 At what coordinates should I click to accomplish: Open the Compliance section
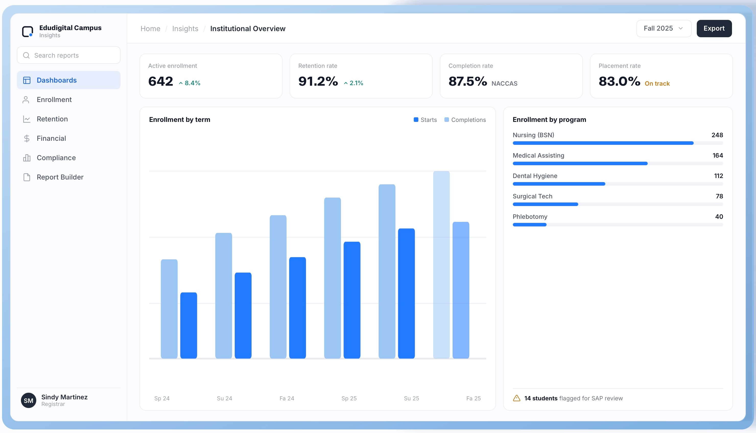[68, 158]
